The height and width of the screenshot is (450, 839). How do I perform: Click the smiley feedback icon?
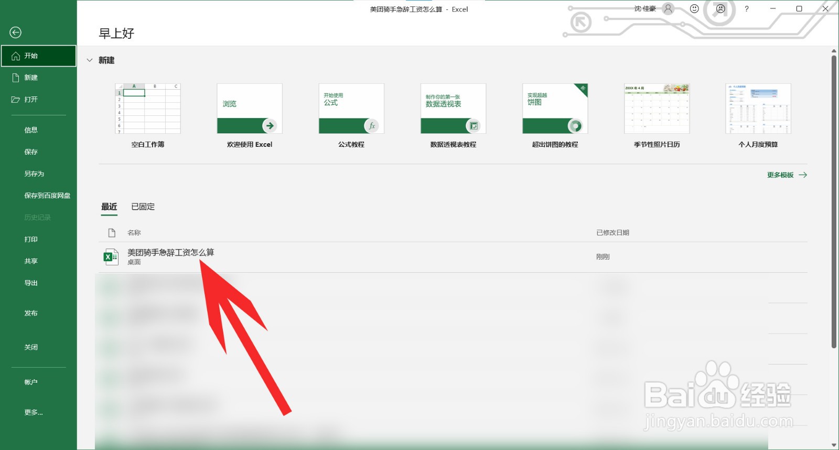point(694,9)
